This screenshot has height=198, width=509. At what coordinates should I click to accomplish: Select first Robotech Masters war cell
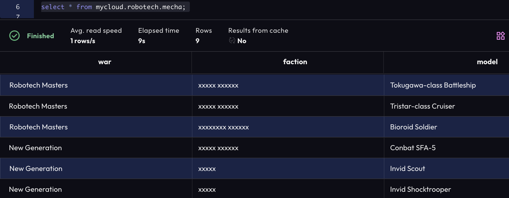pos(39,85)
